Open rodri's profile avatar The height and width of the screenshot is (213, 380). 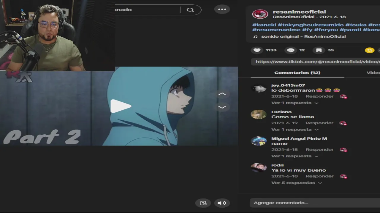[259, 167]
